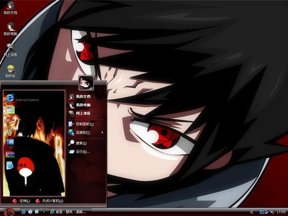Screen dimensions: 288x216
Task: Click the 17:05 taskbar clock
Action: click(x=281, y=212)
